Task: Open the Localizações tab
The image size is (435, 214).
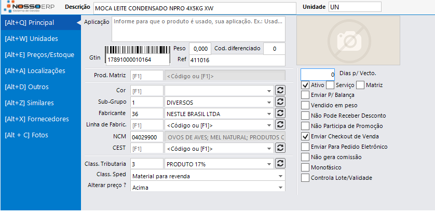Action: [35, 70]
